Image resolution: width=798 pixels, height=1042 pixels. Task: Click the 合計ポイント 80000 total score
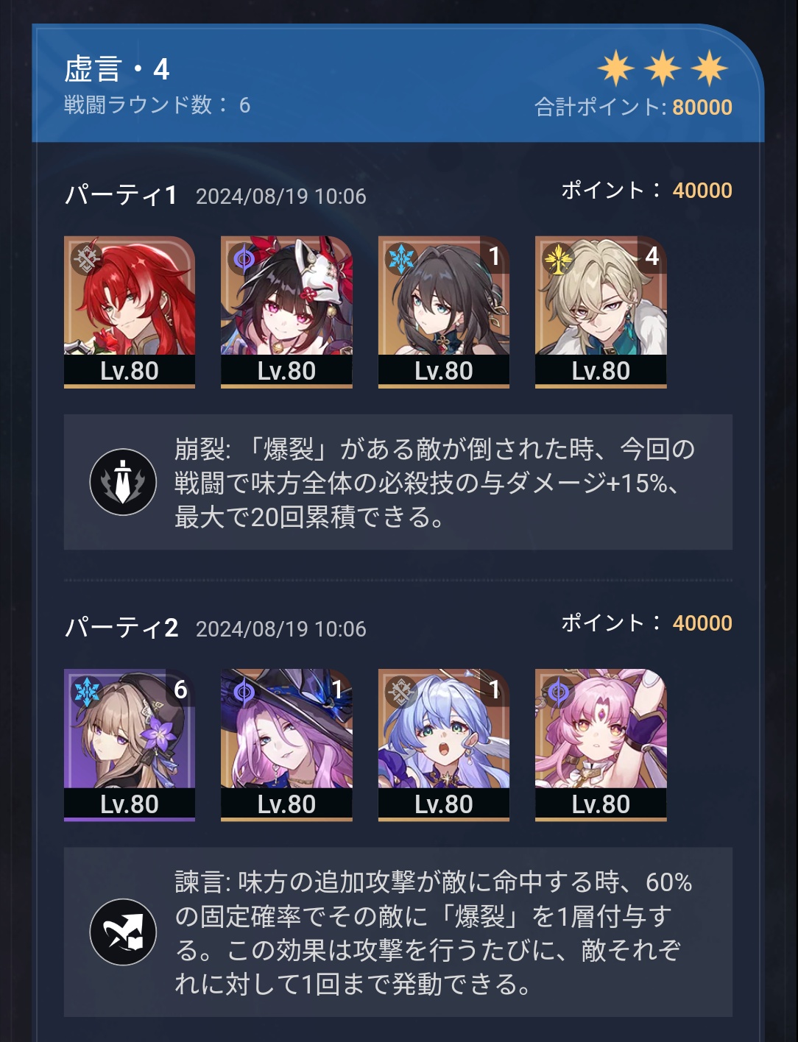(x=633, y=107)
